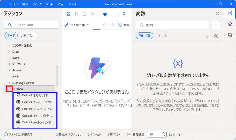Select Outlook メール メッセージ... action

point(35,122)
